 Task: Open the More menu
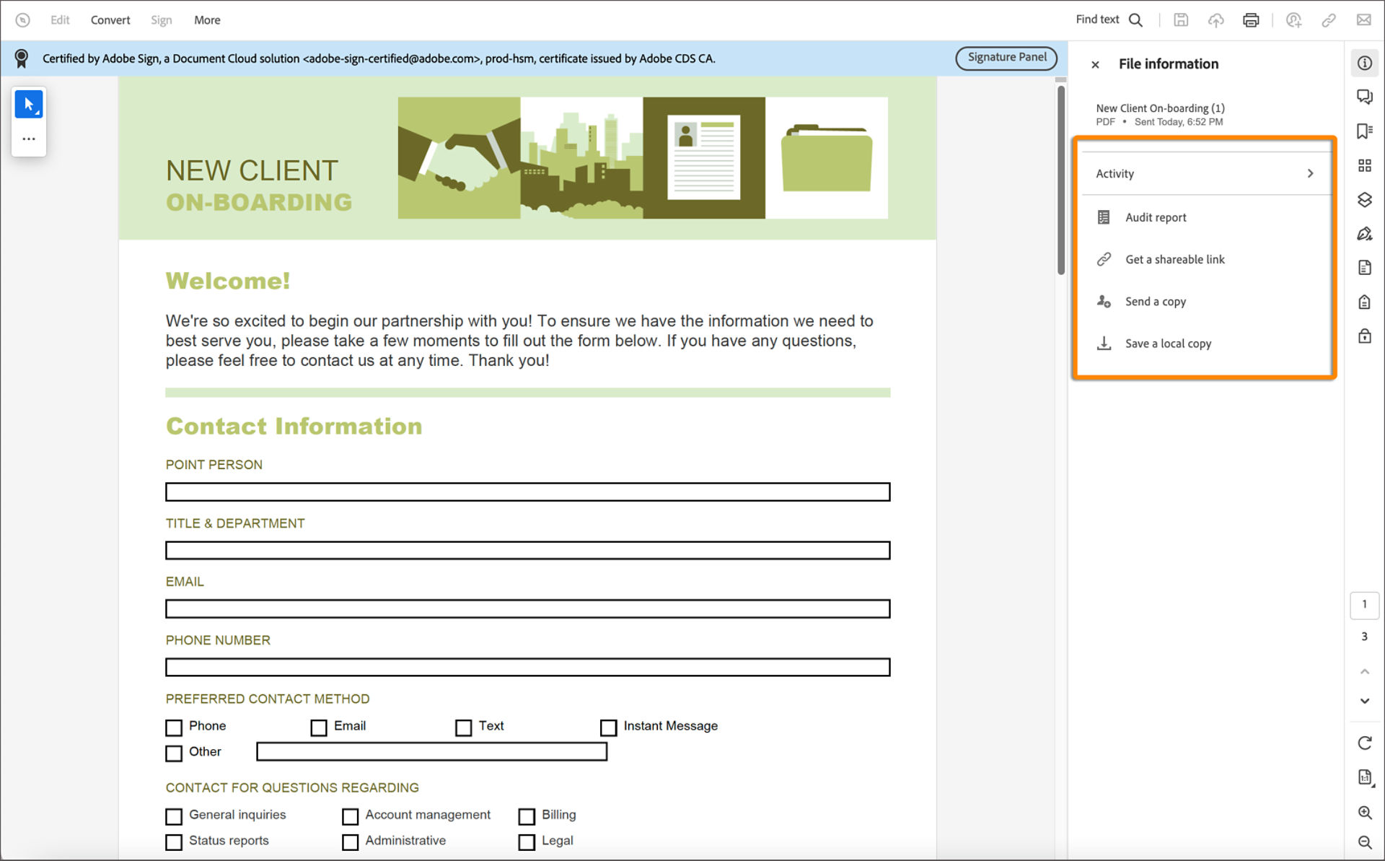tap(207, 19)
